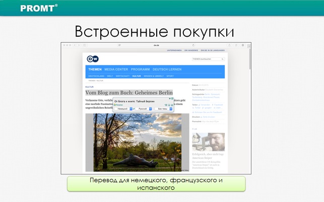This screenshot has width=324, height=202.
Task: Open source language dropdown Немецкий
Action: 123,109
